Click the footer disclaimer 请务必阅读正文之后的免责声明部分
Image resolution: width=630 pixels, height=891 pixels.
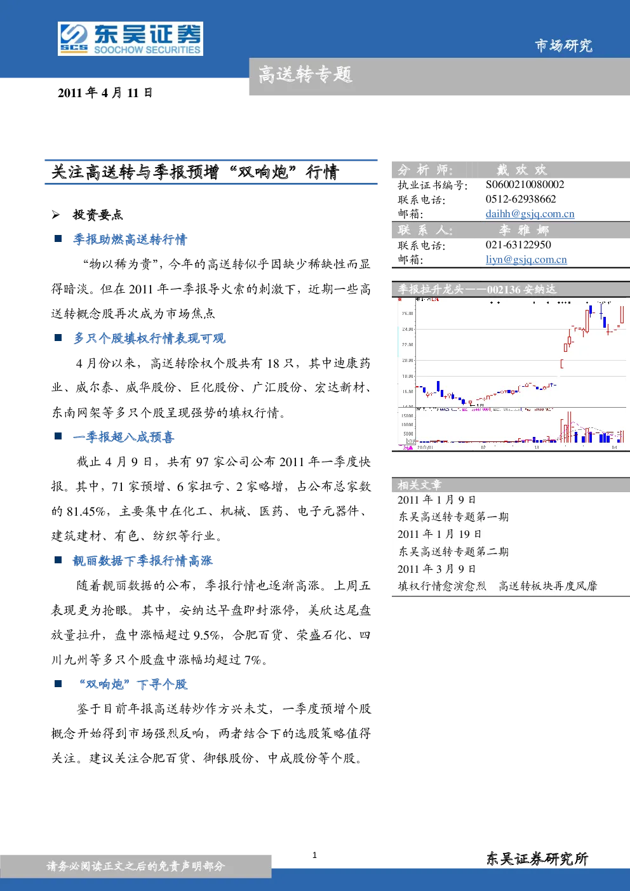point(135,866)
